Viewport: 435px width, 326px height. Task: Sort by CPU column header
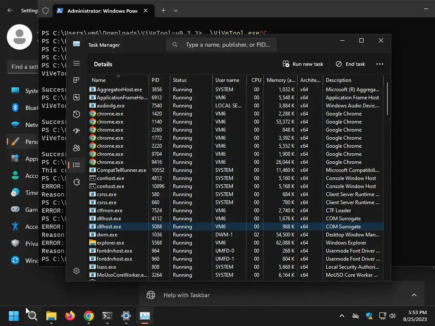pos(255,80)
